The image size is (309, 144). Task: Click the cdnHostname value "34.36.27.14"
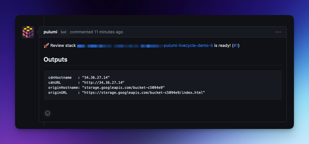[x=96, y=77]
